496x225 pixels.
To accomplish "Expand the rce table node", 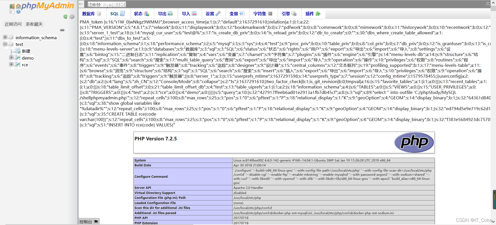I will (11, 64).
